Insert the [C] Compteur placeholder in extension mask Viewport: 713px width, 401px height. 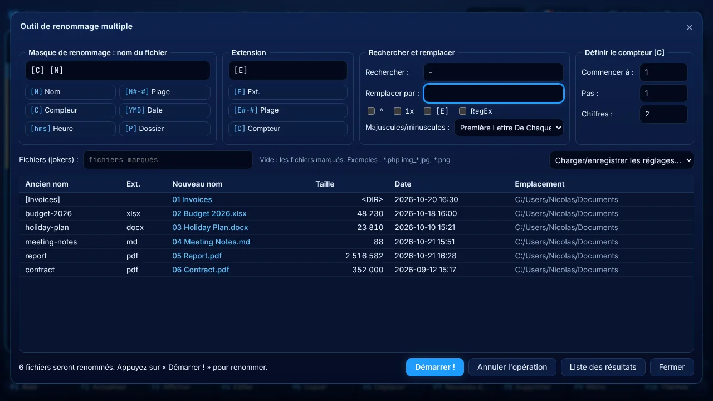tap(288, 129)
